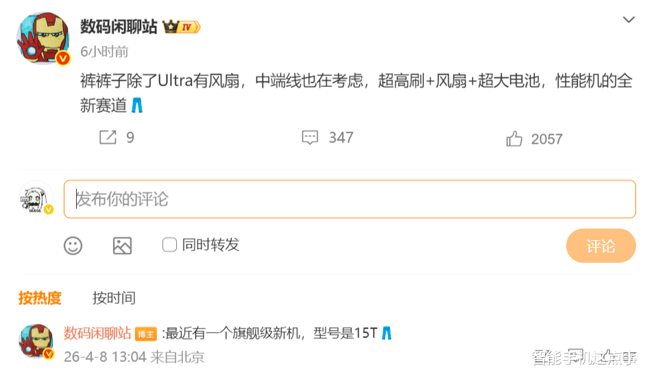Screen dimensions: 645x375
Task: Enable the 同时转发 checkbox
Action: pyautogui.click(x=169, y=245)
